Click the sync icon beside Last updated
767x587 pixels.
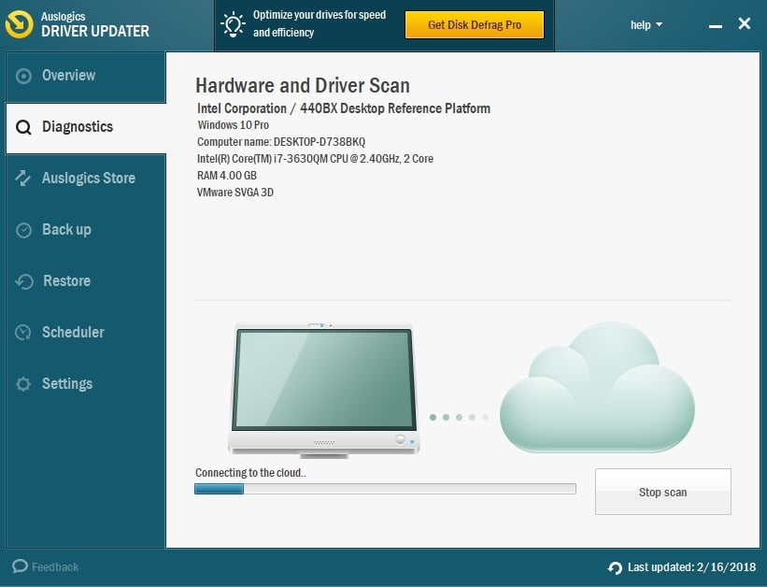coord(616,567)
